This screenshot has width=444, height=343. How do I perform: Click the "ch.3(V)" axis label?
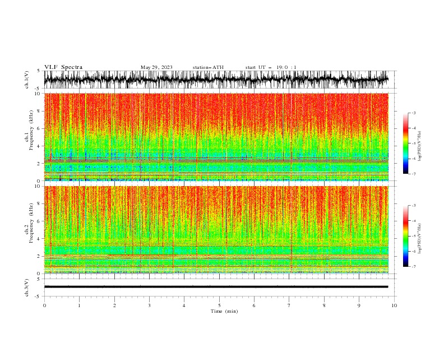pos(27,288)
